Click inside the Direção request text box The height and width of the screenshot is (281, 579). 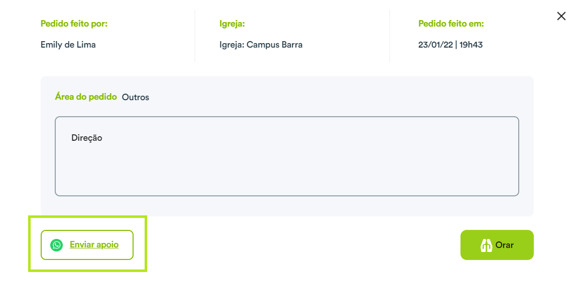coord(287,156)
